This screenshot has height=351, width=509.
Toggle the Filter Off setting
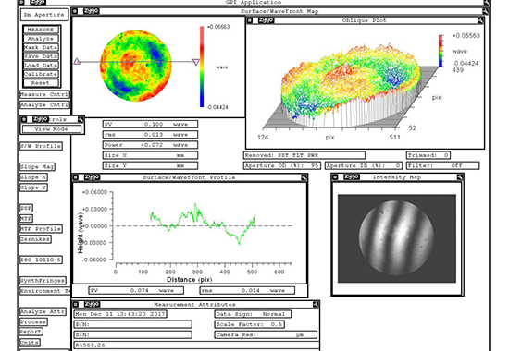click(442, 165)
